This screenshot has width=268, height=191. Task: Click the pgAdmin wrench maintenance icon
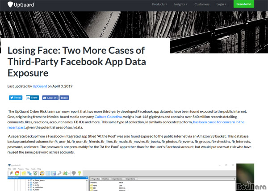(59, 173)
